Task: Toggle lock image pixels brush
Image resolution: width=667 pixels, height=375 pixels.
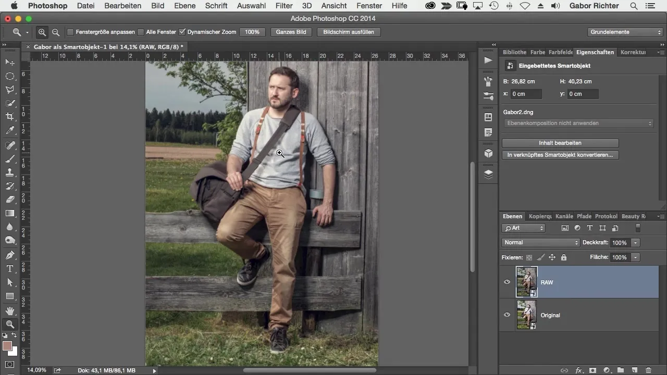Action: (541, 257)
